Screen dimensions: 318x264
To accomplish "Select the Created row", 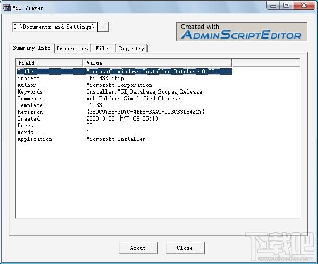I will coord(124,118).
